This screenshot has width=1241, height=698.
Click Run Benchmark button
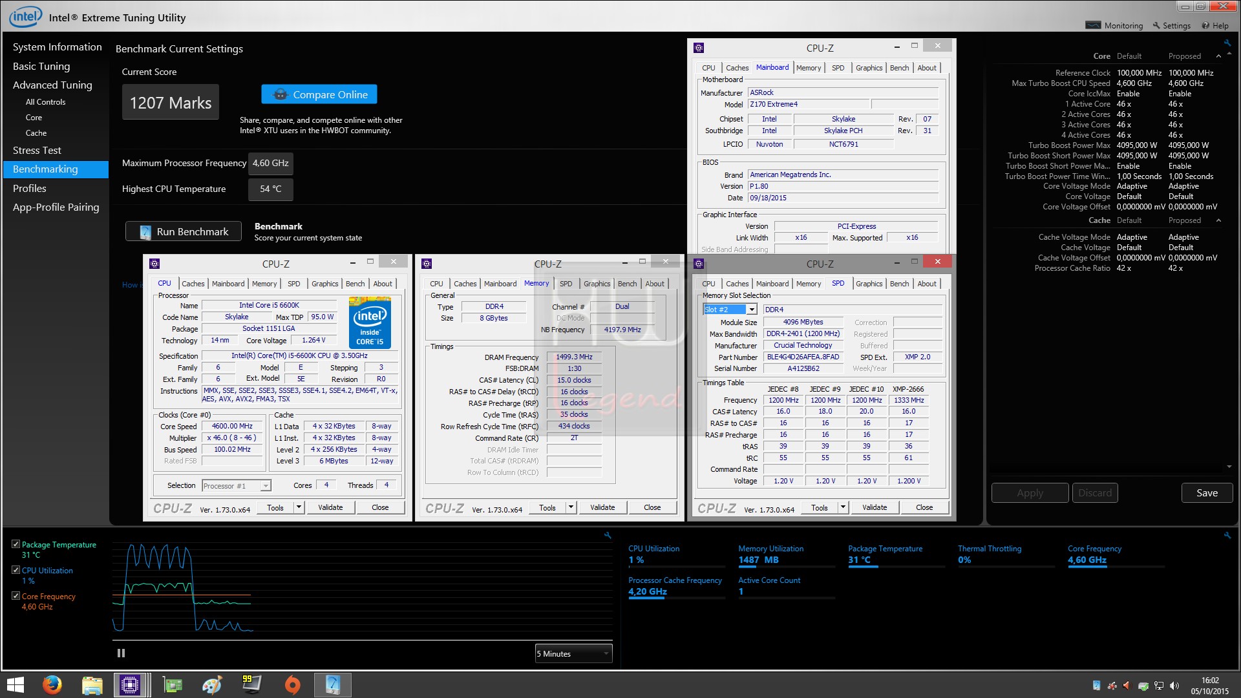pyautogui.click(x=184, y=231)
